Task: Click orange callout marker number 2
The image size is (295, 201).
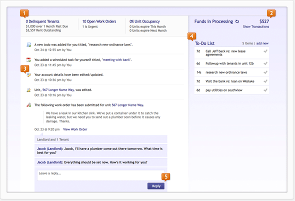Action: point(271,13)
